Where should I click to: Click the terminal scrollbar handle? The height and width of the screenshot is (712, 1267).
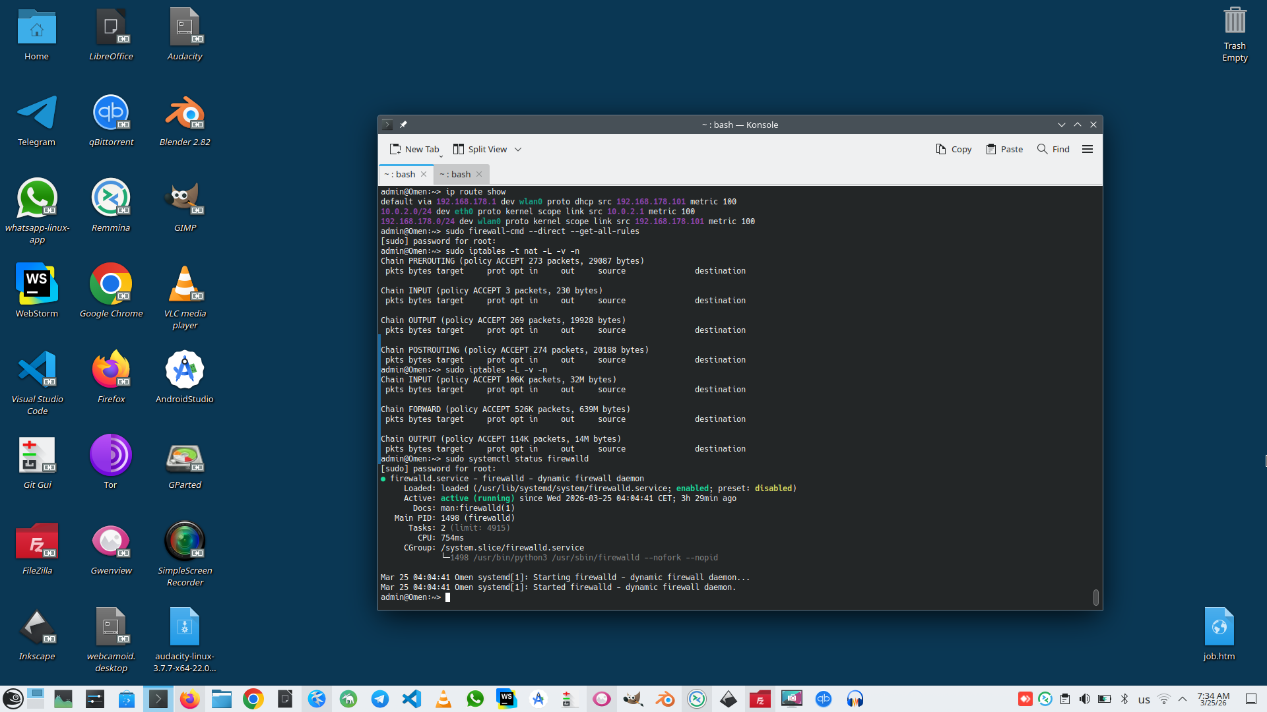(1095, 597)
